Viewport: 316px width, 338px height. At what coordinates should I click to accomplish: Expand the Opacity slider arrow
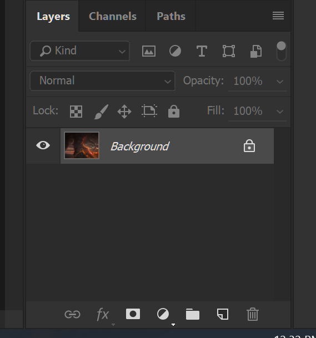tap(280, 82)
